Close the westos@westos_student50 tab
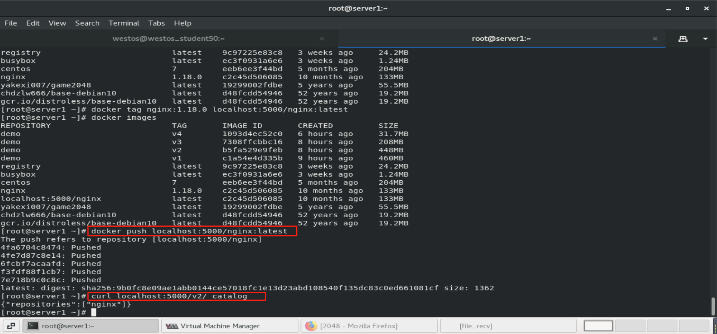This screenshot has height=334, width=717. (322, 39)
